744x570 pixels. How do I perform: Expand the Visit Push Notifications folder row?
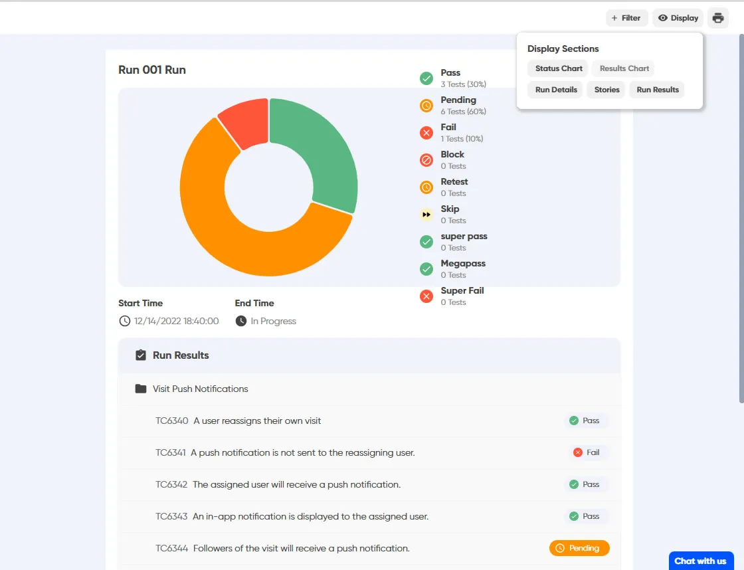coord(369,389)
